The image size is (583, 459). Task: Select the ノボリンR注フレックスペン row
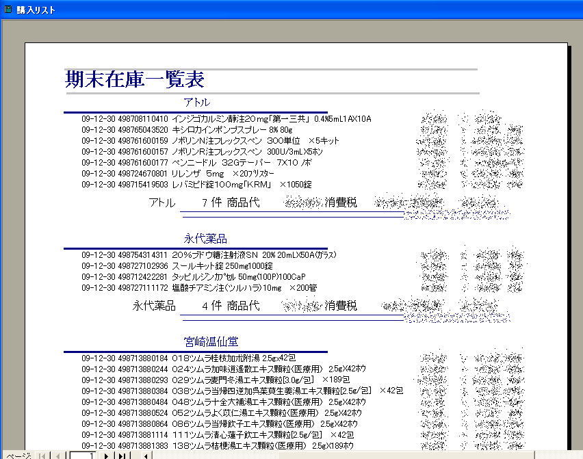(203, 152)
